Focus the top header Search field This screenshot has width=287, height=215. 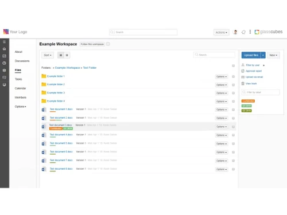[143, 32]
